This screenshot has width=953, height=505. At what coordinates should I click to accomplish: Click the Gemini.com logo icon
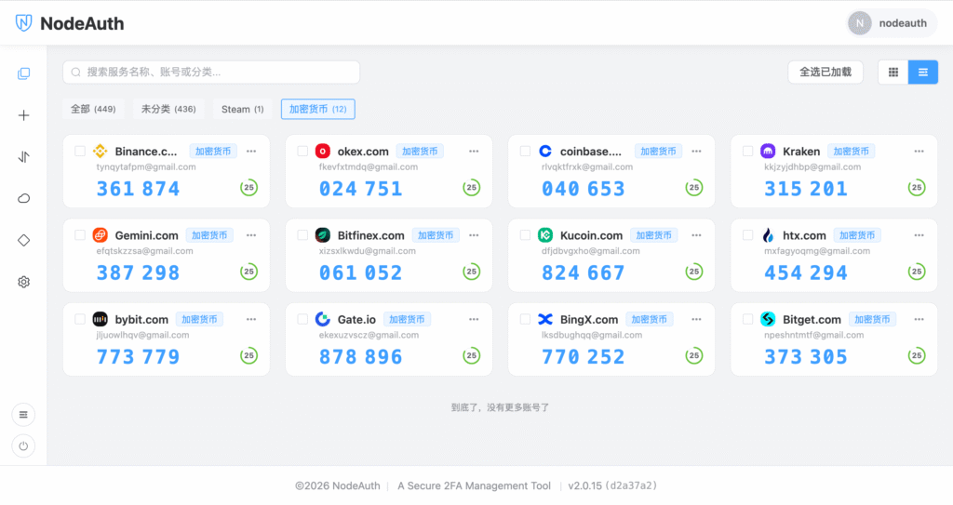[x=101, y=234]
